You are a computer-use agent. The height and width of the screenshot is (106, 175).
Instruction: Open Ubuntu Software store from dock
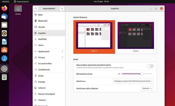pos(4,50)
